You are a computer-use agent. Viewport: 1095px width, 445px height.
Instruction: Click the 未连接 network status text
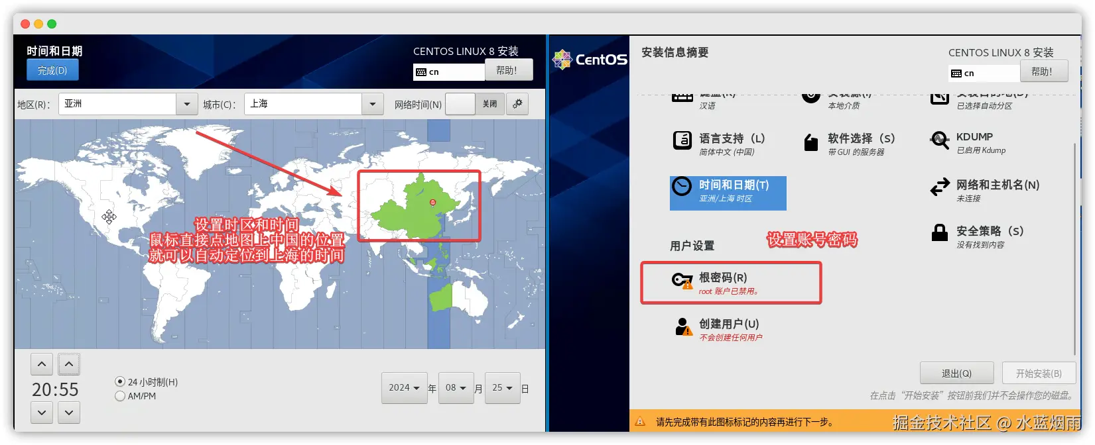pyautogui.click(x=968, y=199)
